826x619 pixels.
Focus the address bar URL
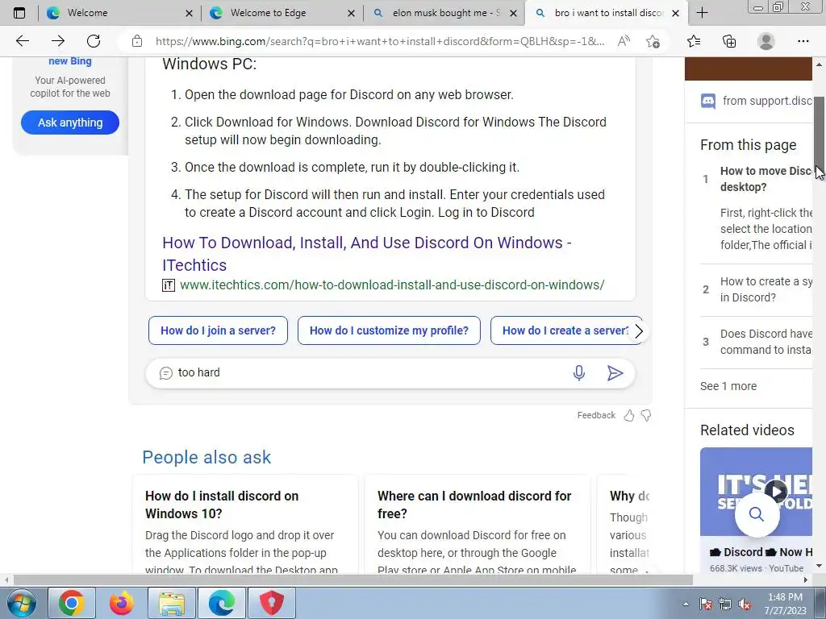379,41
